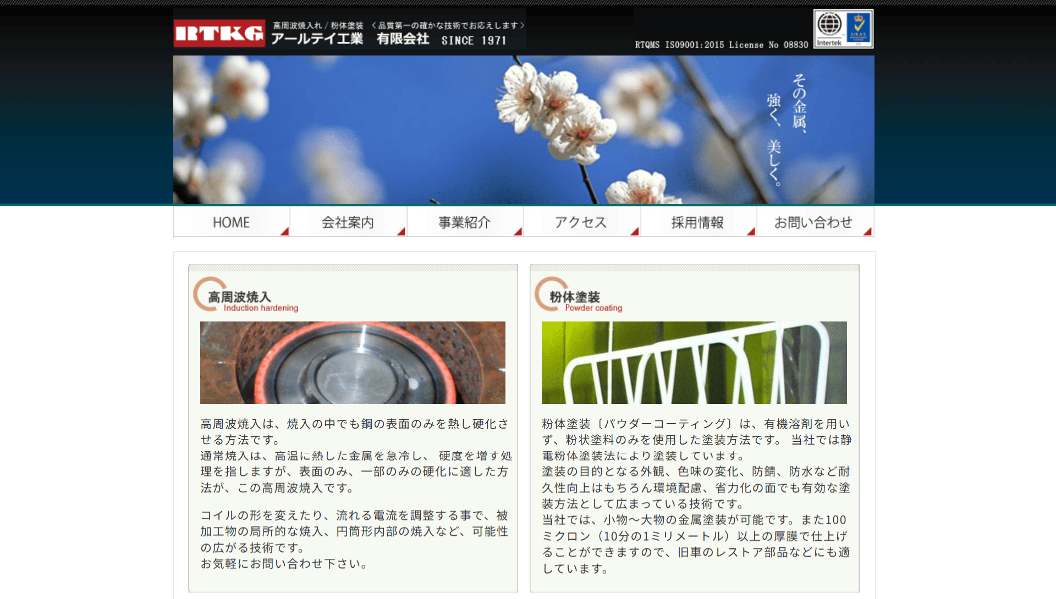Image resolution: width=1056 pixels, height=599 pixels.
Task: Select the アクセス menu item
Action: pyautogui.click(x=581, y=222)
